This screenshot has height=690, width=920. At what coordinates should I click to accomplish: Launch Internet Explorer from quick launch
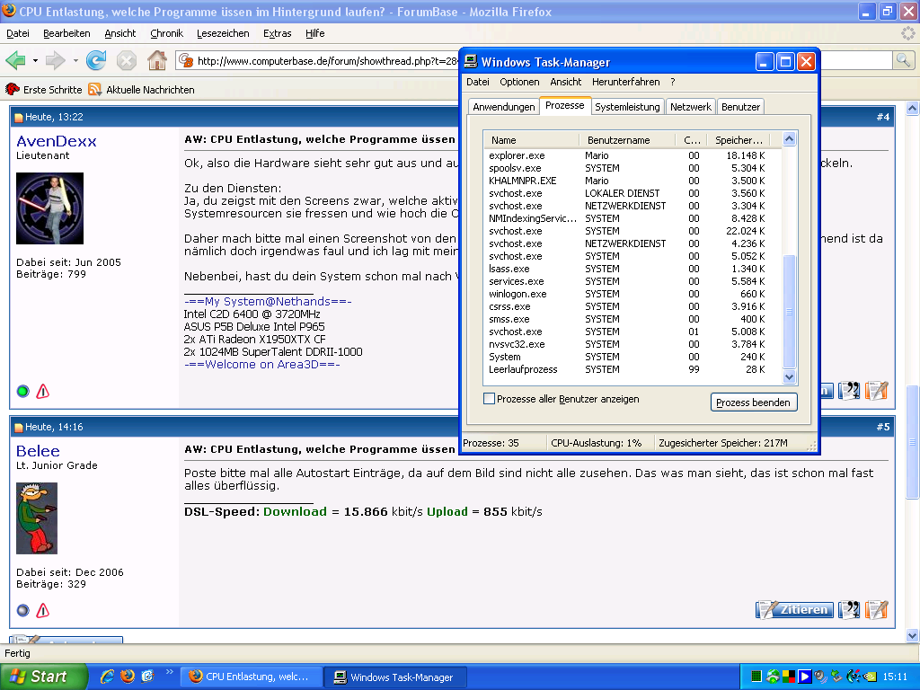point(108,677)
